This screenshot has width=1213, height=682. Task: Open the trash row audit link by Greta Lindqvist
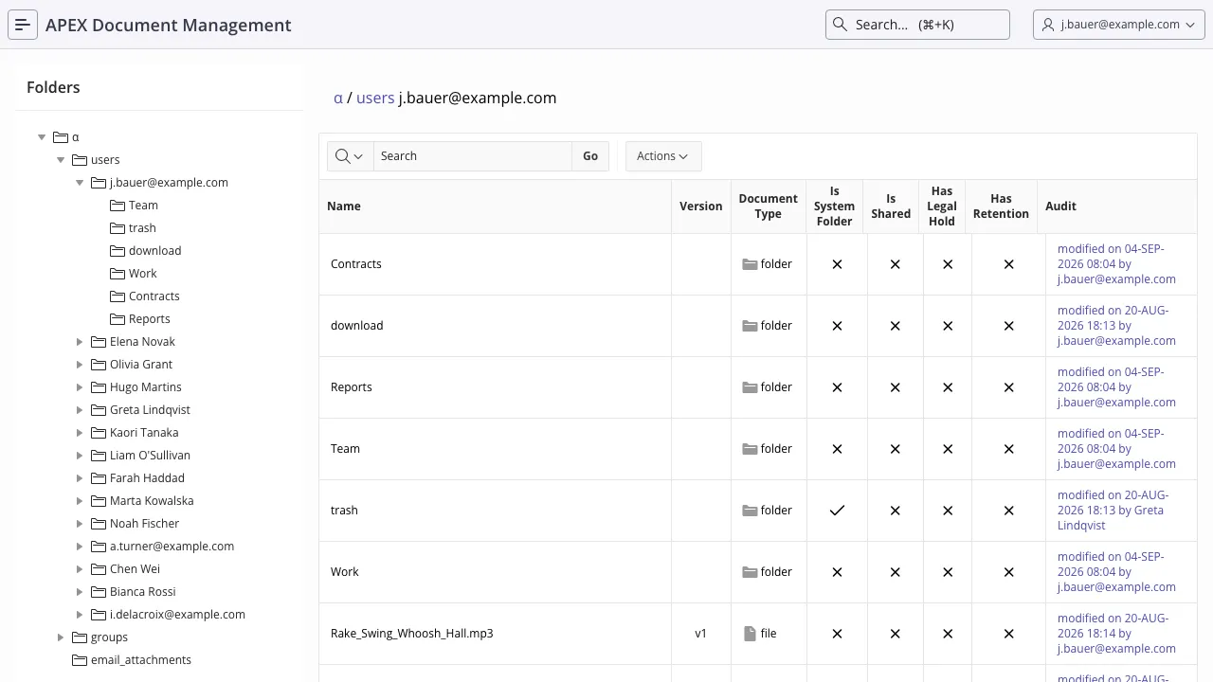click(1113, 511)
